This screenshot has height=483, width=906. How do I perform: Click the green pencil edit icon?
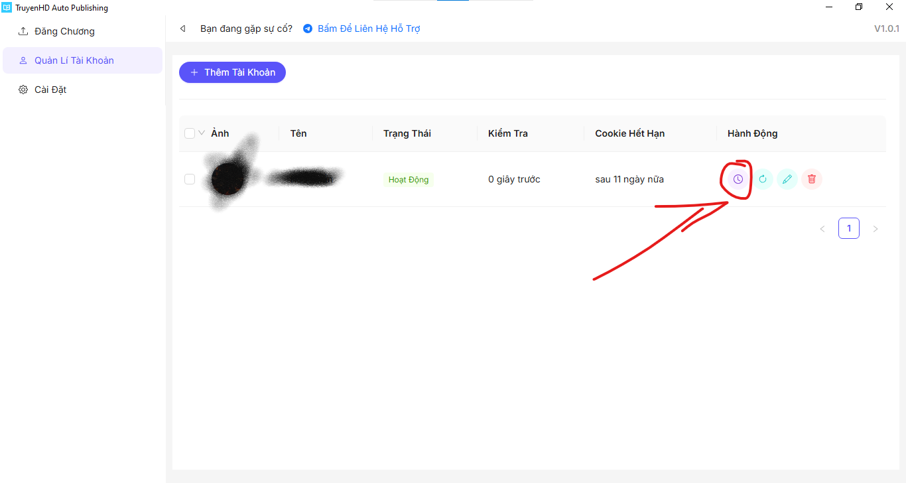(x=787, y=179)
